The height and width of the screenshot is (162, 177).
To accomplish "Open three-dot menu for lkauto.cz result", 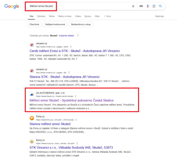I will click(76, 96).
